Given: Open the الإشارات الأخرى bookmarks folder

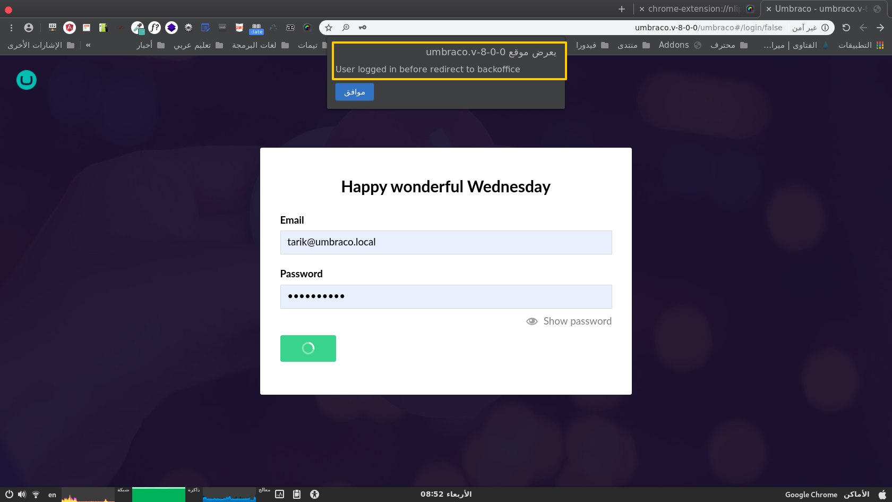Looking at the screenshot, I should tap(41, 45).
